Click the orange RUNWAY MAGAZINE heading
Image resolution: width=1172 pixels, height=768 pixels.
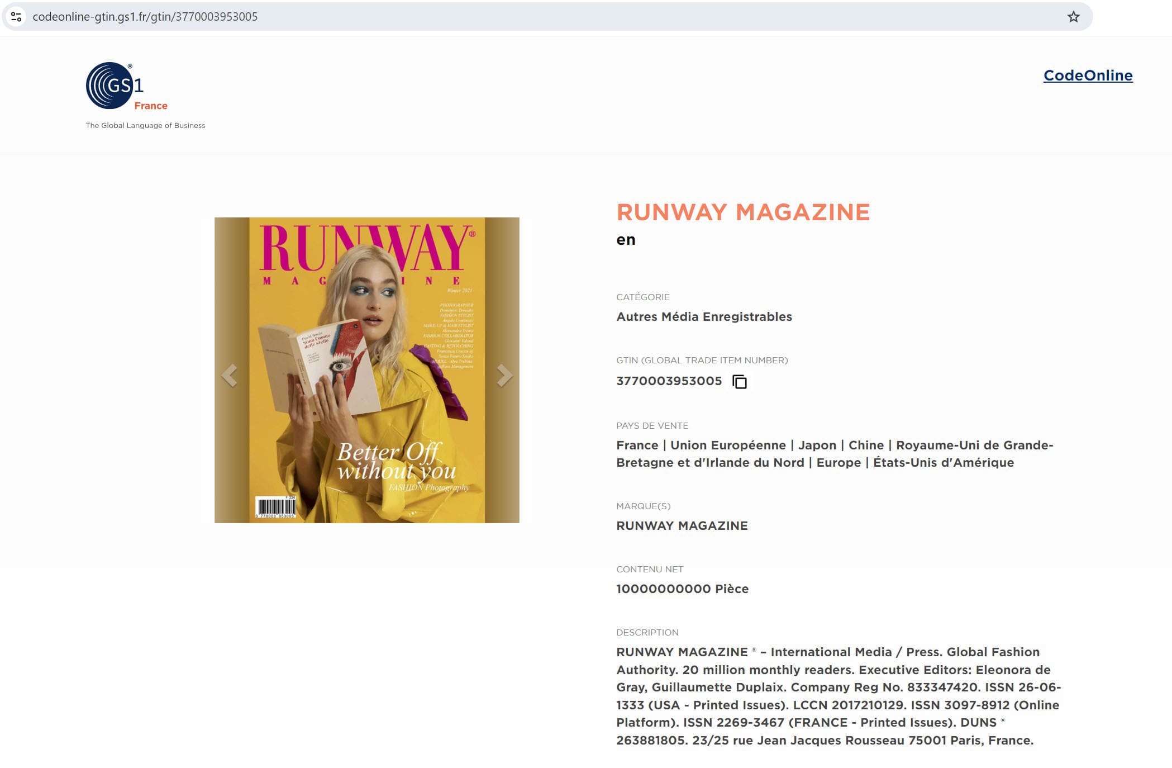pos(743,212)
